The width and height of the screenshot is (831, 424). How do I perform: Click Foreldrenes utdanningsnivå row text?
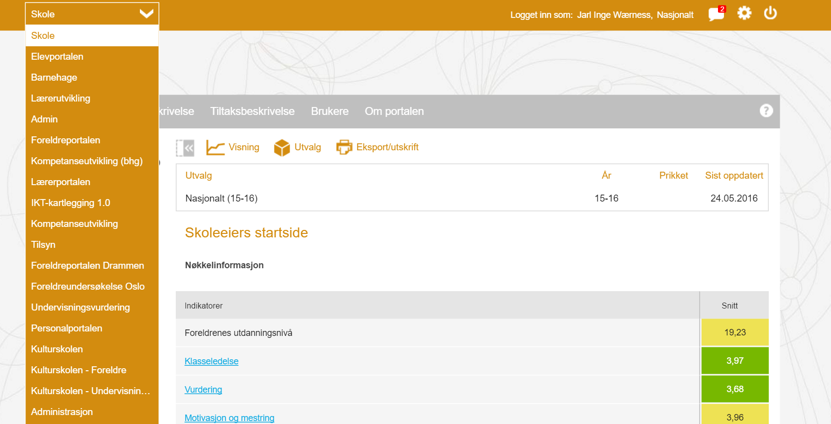tap(238, 333)
